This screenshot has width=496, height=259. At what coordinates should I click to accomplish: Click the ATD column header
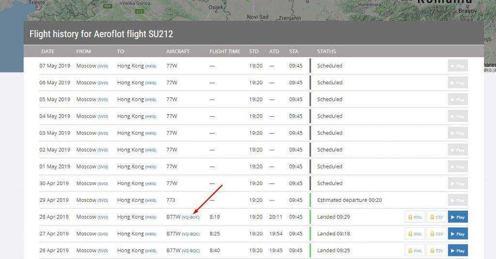pos(274,51)
